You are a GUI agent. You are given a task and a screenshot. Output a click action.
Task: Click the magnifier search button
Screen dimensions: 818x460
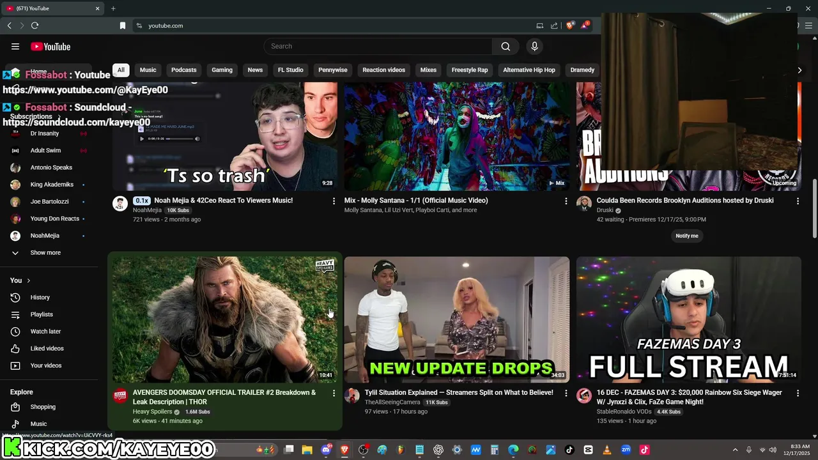tap(505, 47)
